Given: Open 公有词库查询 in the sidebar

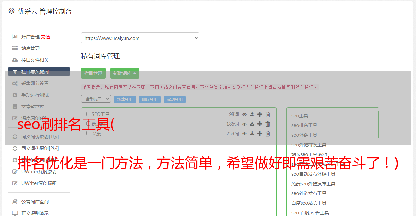Looking at the screenshot, I should point(35,202).
